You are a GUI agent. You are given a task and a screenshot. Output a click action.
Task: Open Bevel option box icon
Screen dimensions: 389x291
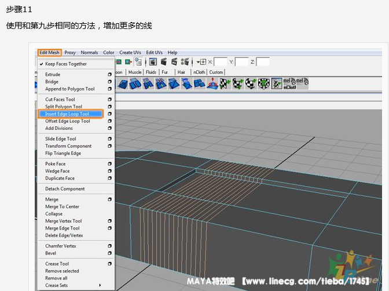click(x=109, y=253)
